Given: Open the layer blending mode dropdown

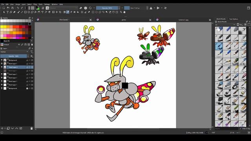Looking at the screenshot, I should coord(15,52).
